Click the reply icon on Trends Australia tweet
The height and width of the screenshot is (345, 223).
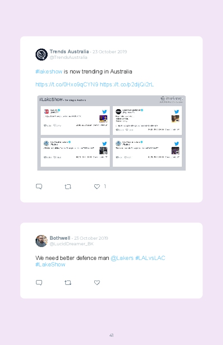[39, 186]
